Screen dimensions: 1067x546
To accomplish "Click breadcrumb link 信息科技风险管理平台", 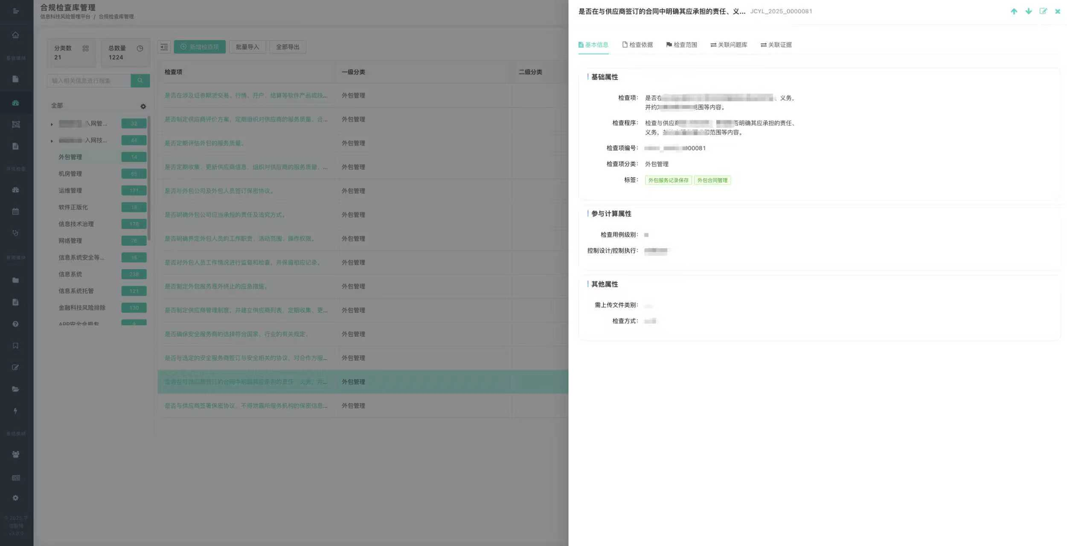I will [65, 17].
